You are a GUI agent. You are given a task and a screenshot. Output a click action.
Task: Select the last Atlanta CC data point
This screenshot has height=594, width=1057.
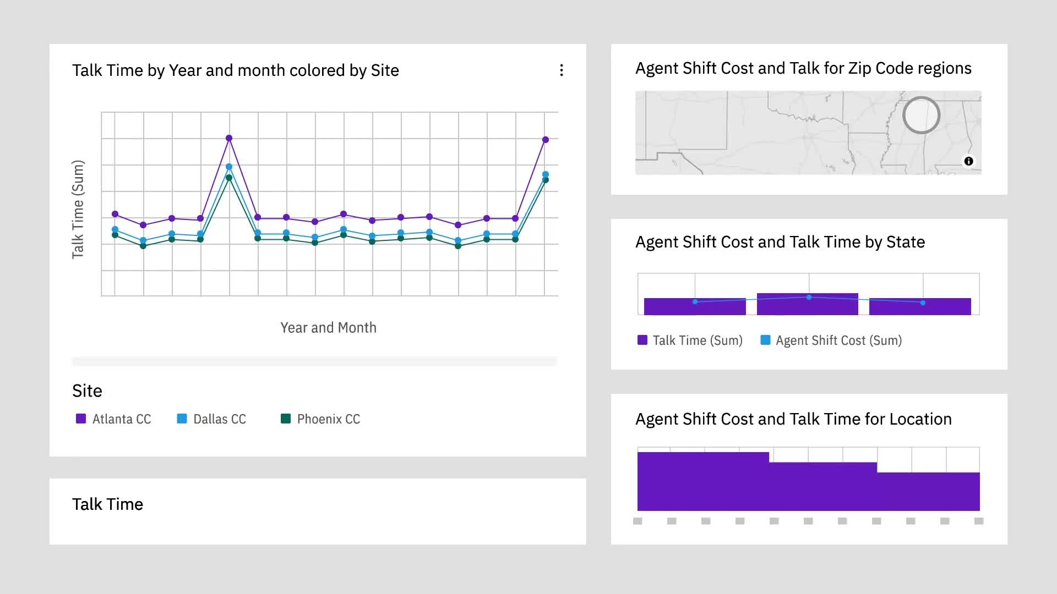tap(546, 140)
